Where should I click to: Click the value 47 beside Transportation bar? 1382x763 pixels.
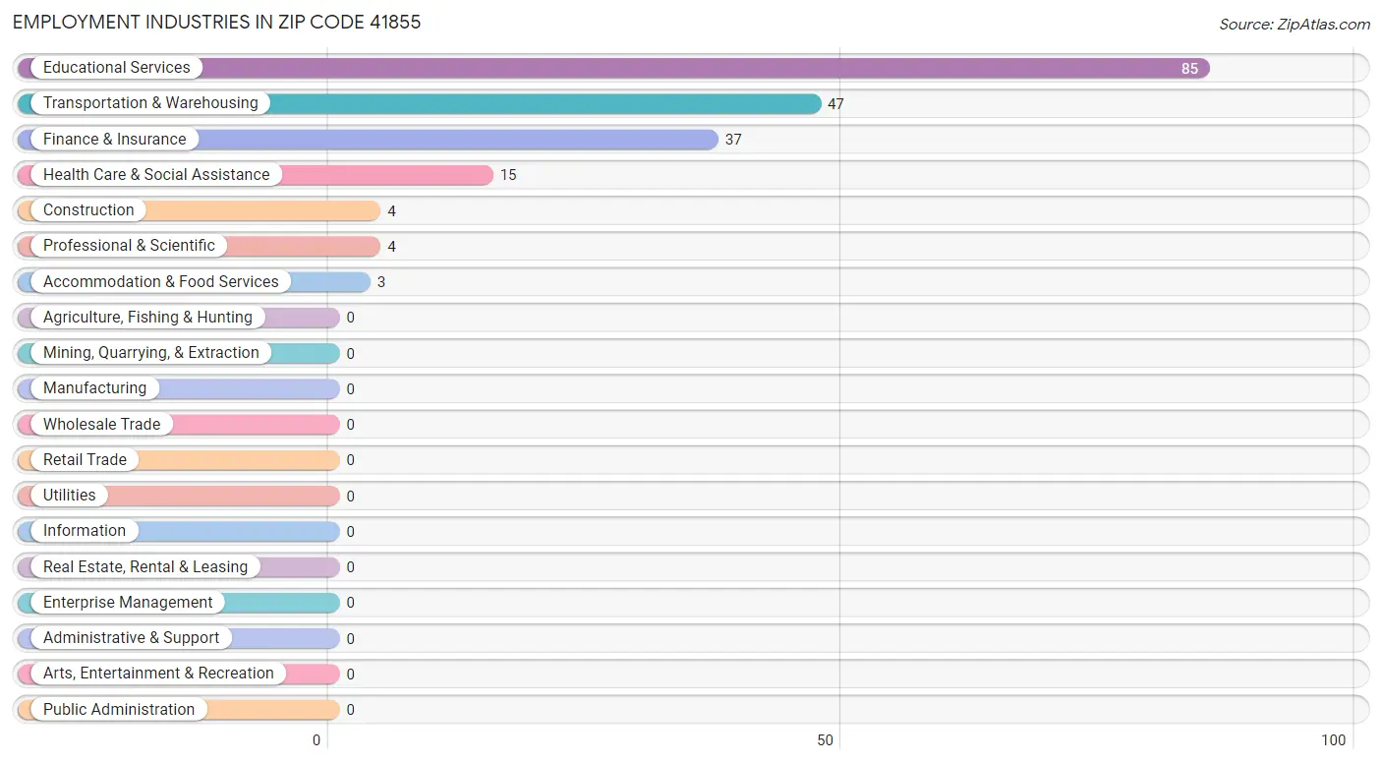835,104
